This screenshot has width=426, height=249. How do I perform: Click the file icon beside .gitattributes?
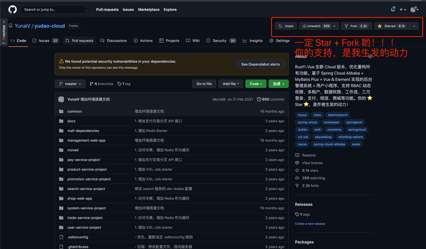coord(61,247)
